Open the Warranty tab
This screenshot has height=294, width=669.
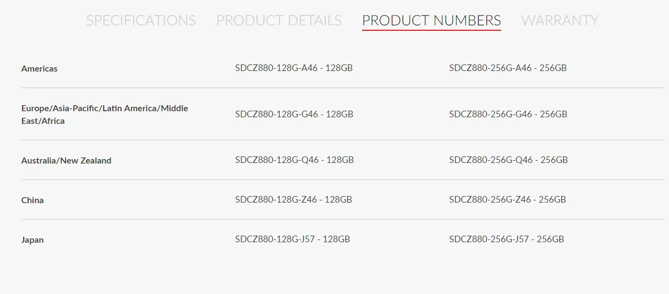click(560, 20)
